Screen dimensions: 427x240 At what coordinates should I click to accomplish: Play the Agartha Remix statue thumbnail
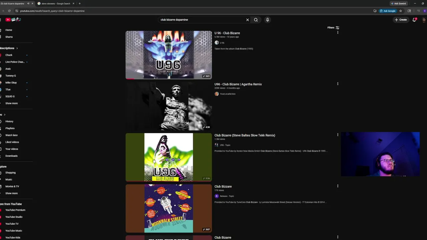click(168, 106)
